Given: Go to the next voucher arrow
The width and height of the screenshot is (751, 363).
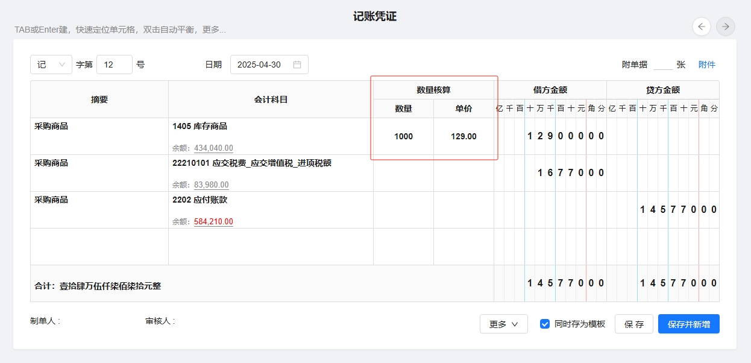Looking at the screenshot, I should [x=726, y=26].
